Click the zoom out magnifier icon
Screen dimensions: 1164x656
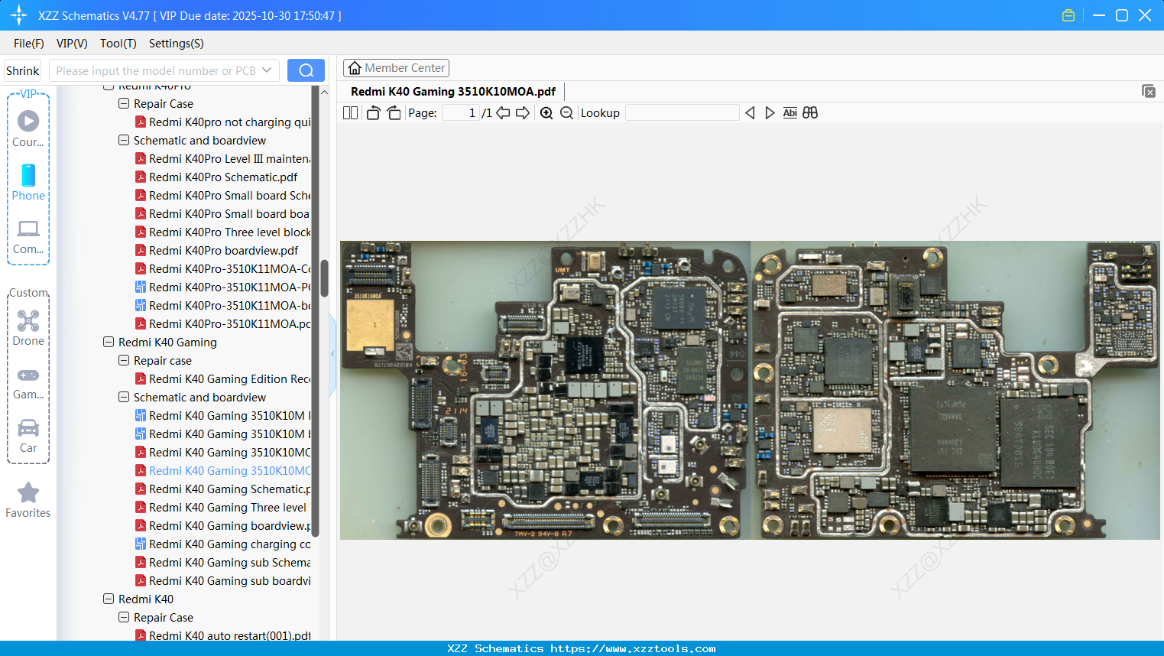[x=566, y=113]
